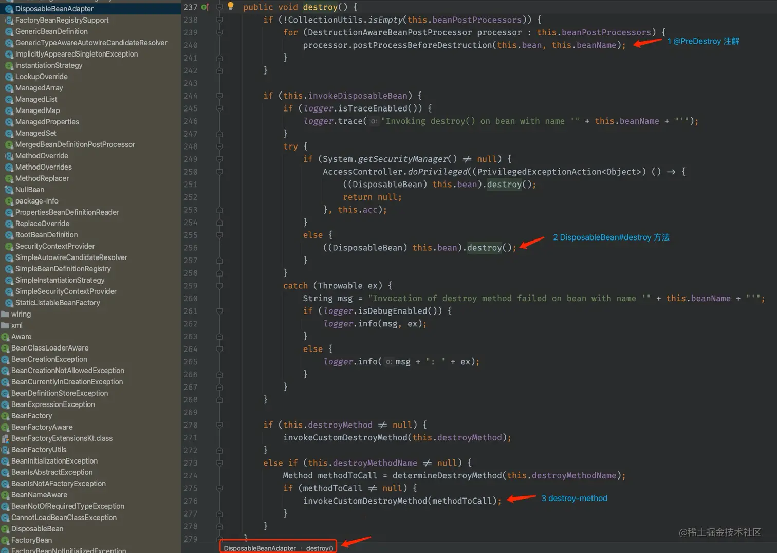Click the determineDestroyMethod call on line 274
The image size is (777, 553).
447,476
